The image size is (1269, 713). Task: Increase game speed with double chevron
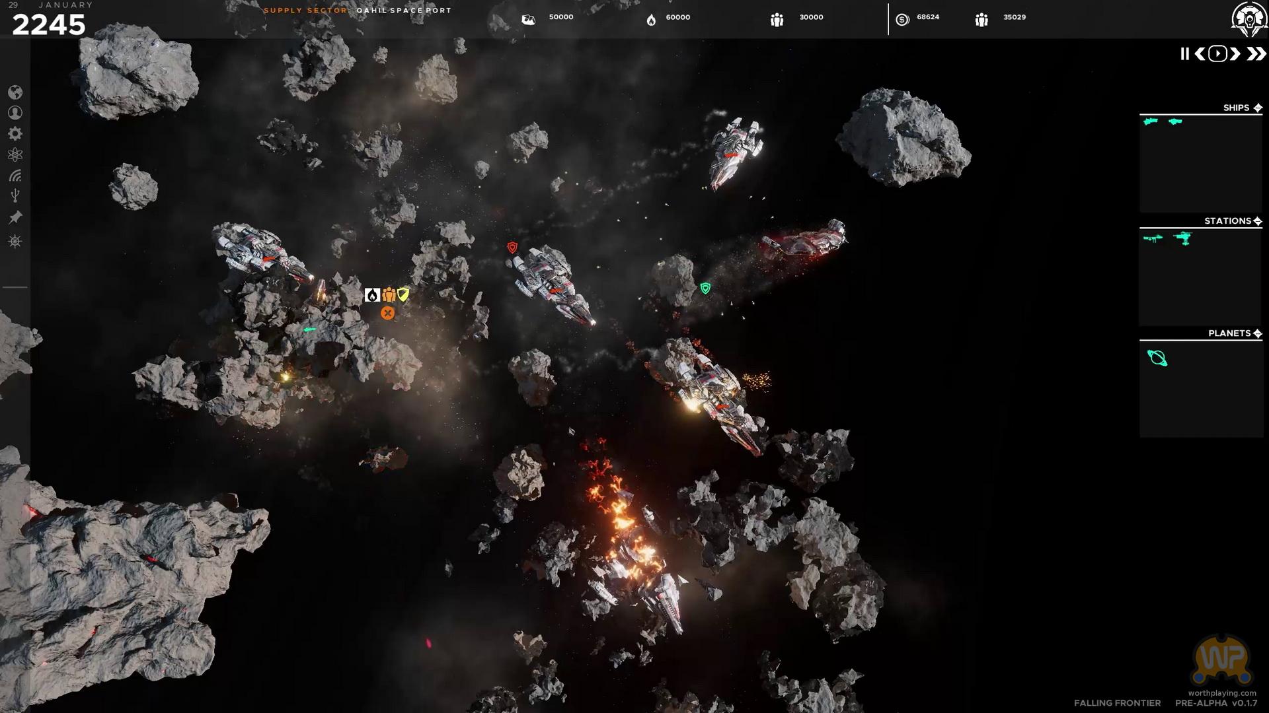(x=1255, y=54)
